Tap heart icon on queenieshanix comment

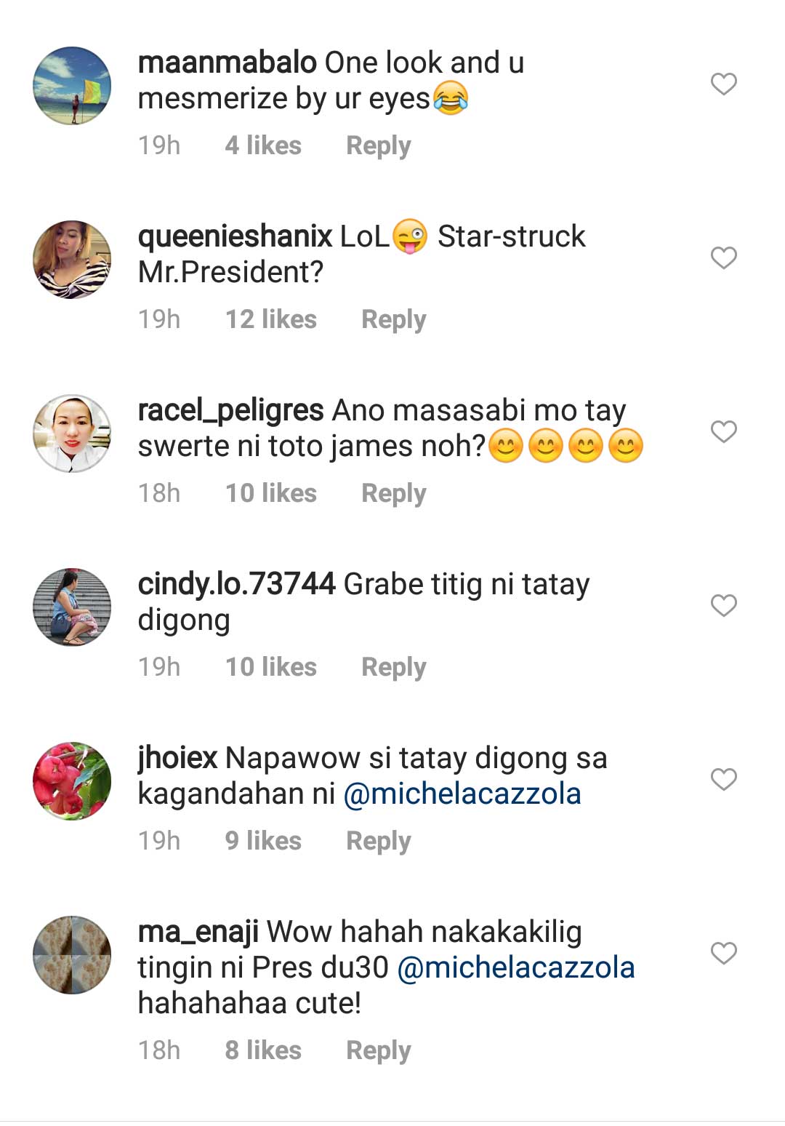723,257
